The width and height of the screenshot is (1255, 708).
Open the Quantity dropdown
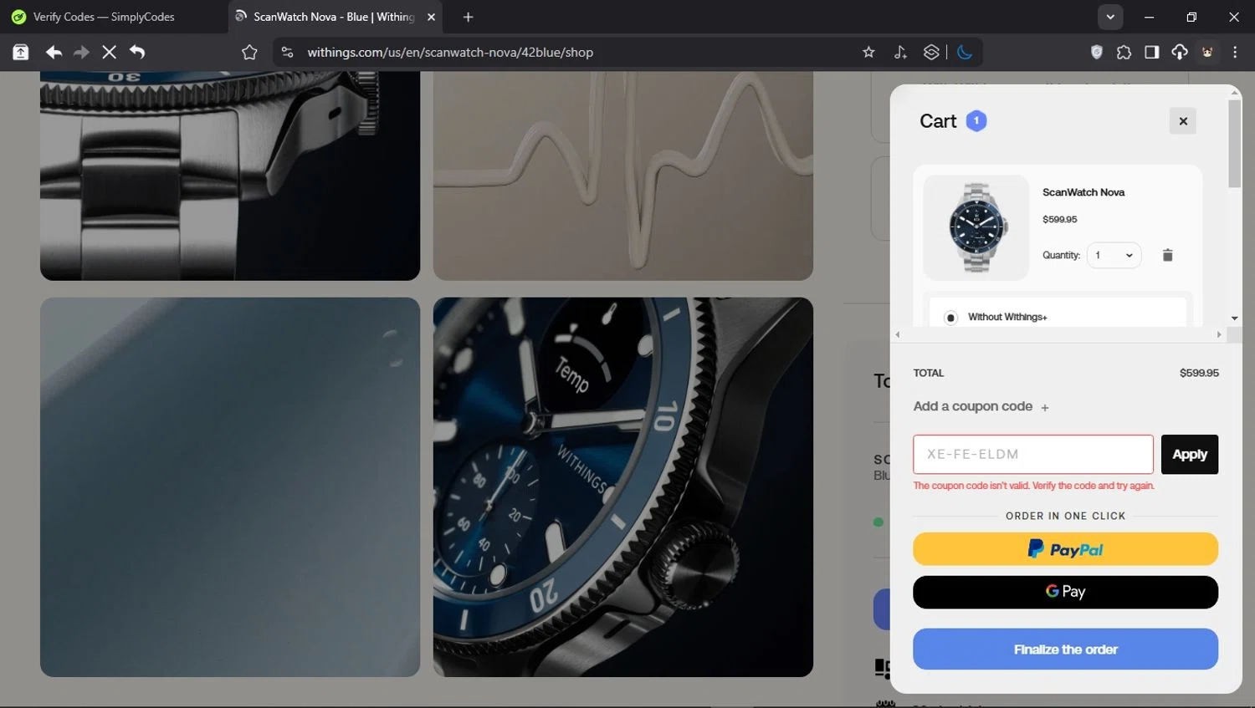click(1114, 255)
